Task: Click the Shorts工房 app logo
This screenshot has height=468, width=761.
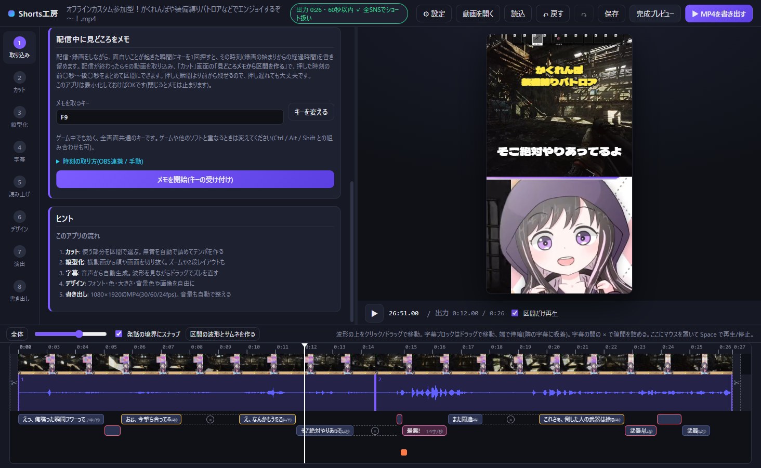Action: (x=33, y=14)
